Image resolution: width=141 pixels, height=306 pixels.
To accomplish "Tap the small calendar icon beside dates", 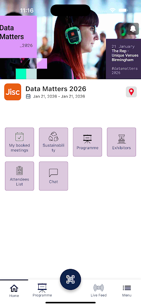I will click(x=28, y=96).
